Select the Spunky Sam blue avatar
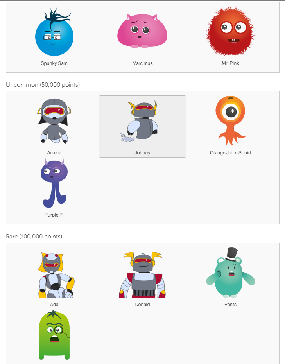The width and height of the screenshot is (285, 364). (54, 31)
